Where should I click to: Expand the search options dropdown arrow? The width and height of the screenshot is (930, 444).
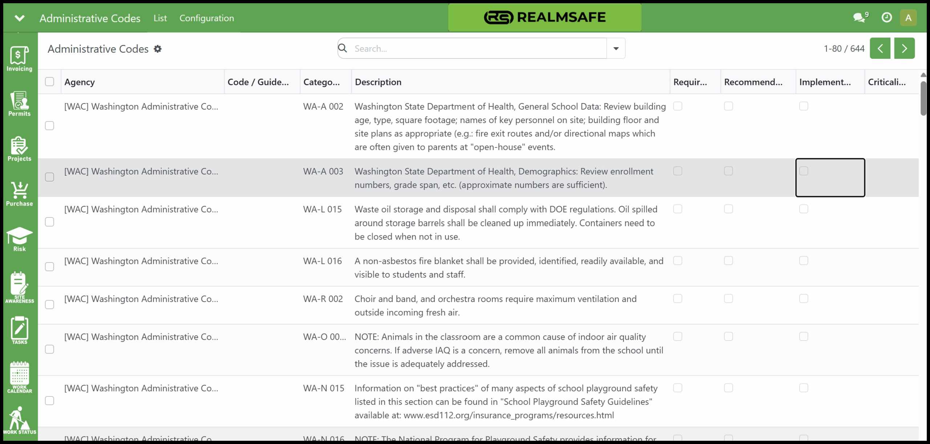pyautogui.click(x=616, y=48)
